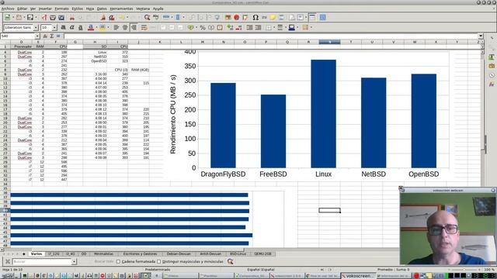497x279 pixels.
Task: Click the Italic formatting icon
Action: pyautogui.click(x=72, y=28)
